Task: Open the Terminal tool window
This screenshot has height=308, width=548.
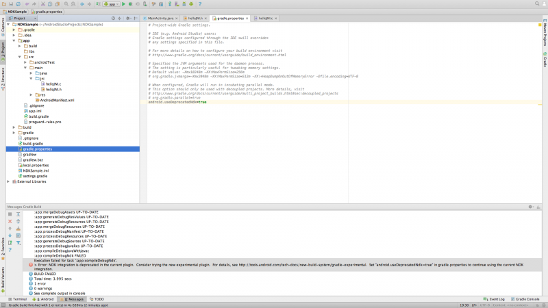Action: coord(18,299)
